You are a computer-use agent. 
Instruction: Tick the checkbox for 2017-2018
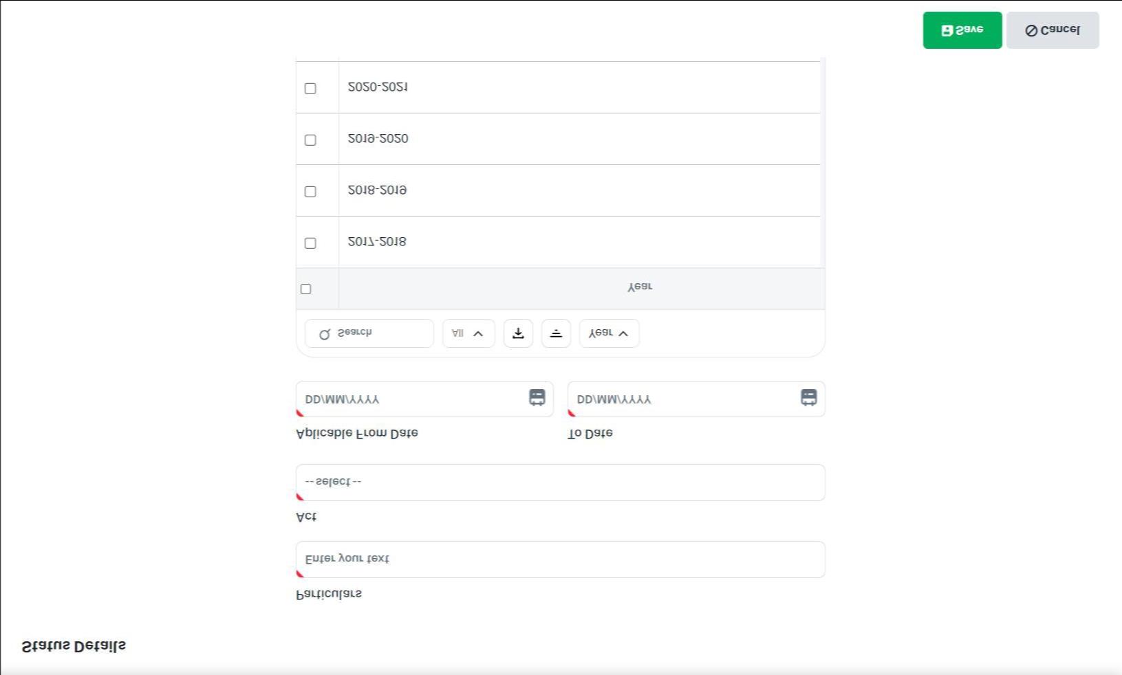[310, 243]
